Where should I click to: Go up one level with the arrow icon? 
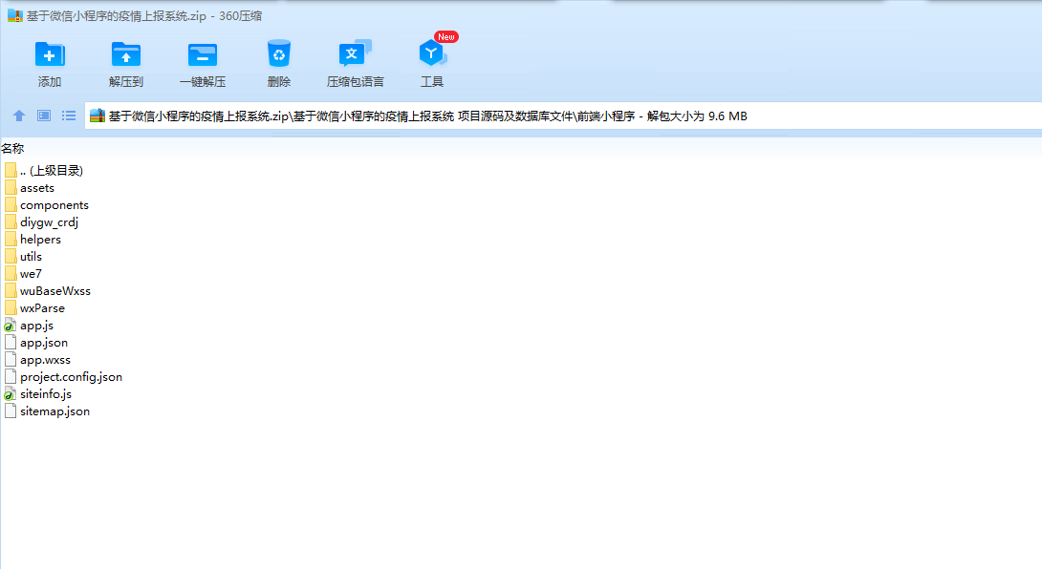click(x=18, y=116)
